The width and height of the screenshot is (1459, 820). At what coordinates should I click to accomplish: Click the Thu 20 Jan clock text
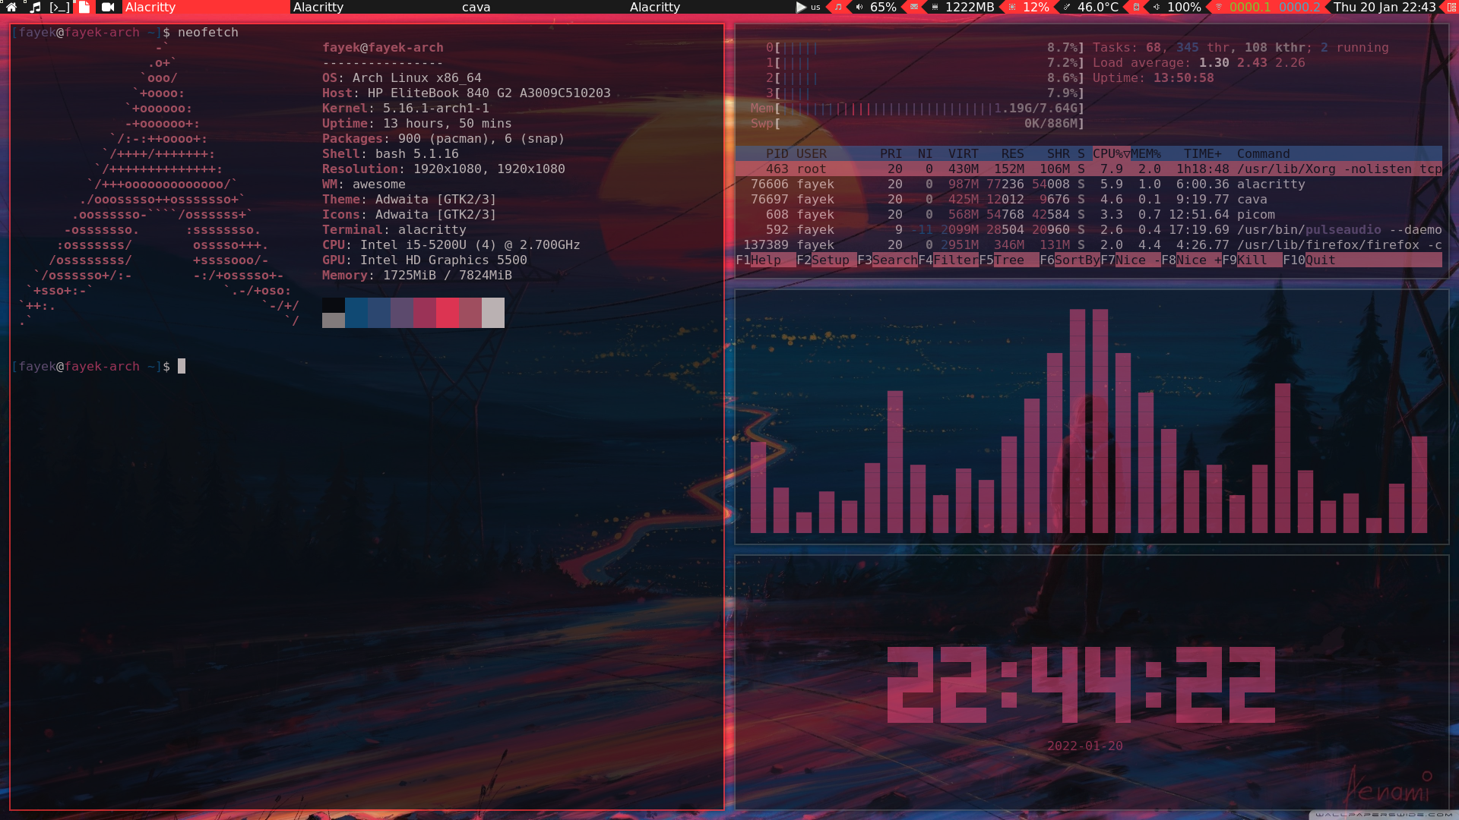[1385, 7]
